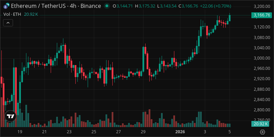Click time axis label 23
The image size is (274, 137).
69,132
